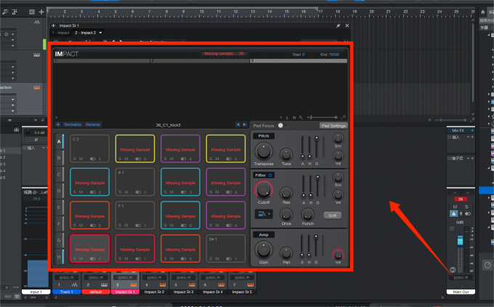Click the Cutoff knob
The width and height of the screenshot is (494, 307).
coord(264,190)
